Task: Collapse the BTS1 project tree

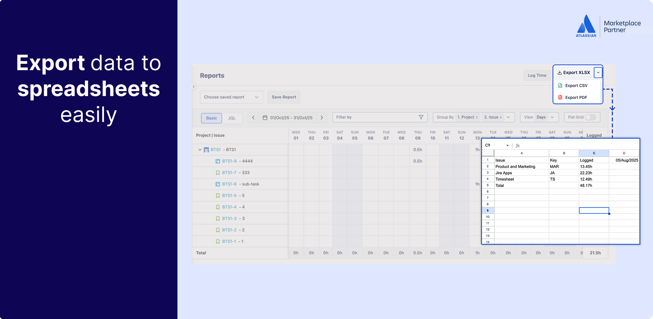Action: coord(199,150)
